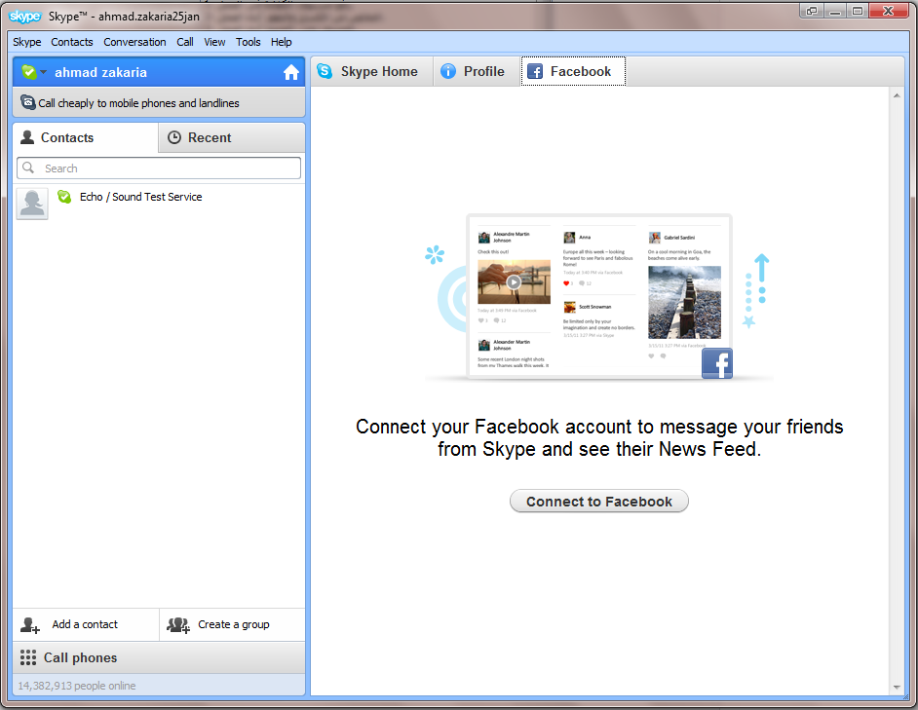Screen dimensions: 918x710
Task: Click the Skype logo in title bar
Action: point(25,17)
